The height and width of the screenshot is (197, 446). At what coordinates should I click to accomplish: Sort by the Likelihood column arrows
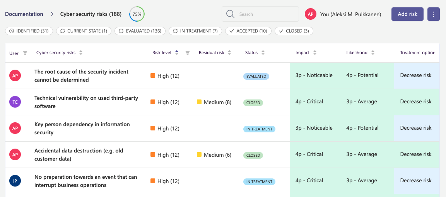click(x=373, y=53)
